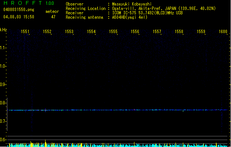The image size is (231, 147).
Task: Click the 0.8 kHz frequency label
Action: [x=3, y=103]
